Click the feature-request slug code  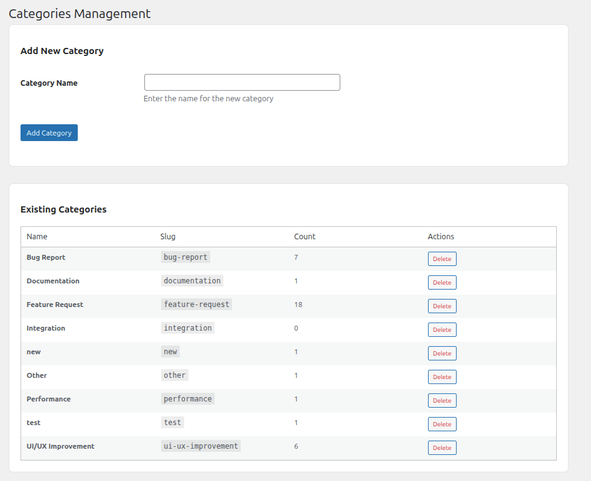point(197,305)
